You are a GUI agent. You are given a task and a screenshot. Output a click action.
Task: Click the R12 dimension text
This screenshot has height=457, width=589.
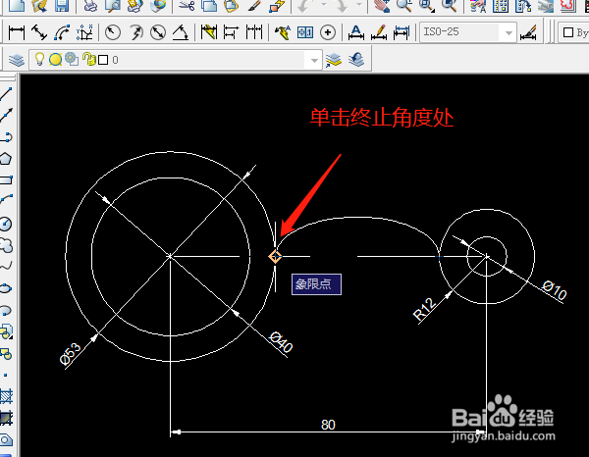click(424, 310)
